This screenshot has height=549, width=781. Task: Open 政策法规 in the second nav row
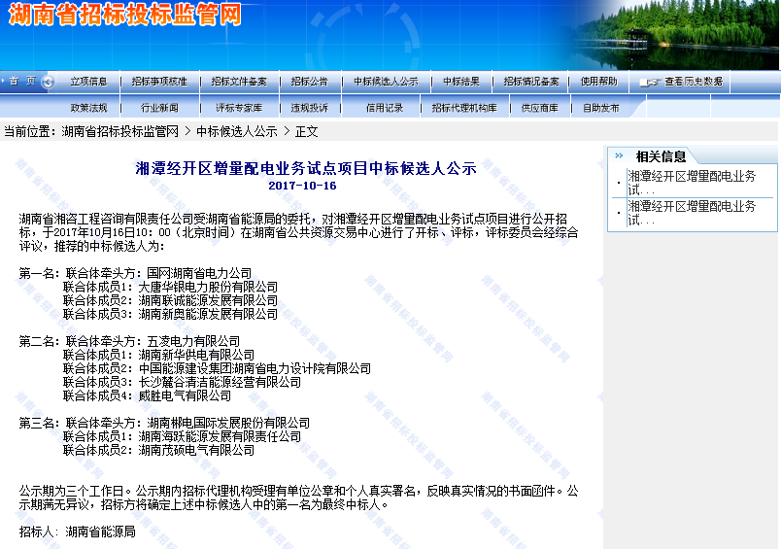(x=88, y=108)
